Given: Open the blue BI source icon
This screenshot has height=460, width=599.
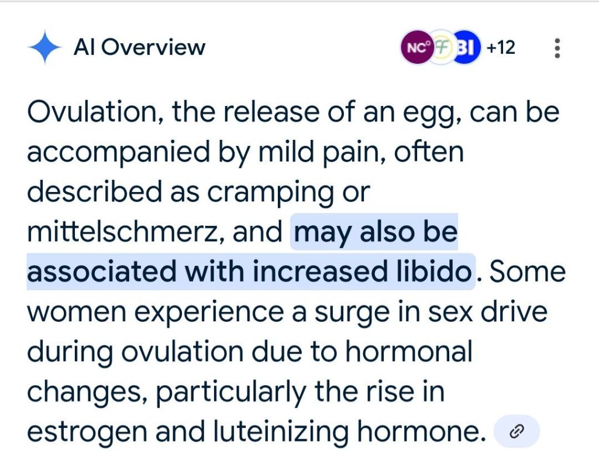Looking at the screenshot, I should pos(467,47).
